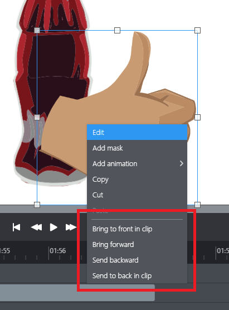Expand the Add animation submenu arrow

[x=182, y=163]
